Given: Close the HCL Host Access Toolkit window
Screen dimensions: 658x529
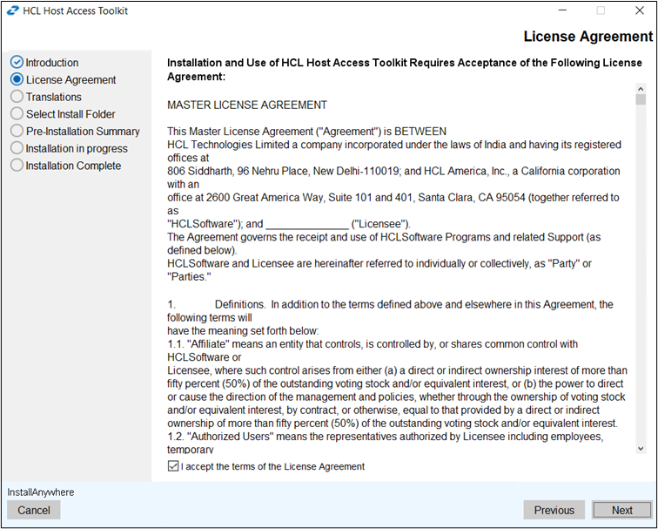Looking at the screenshot, I should point(640,10).
